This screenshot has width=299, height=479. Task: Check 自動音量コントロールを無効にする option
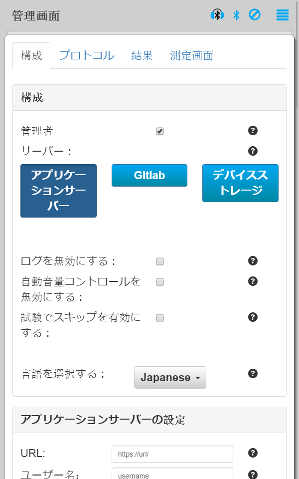pos(160,282)
